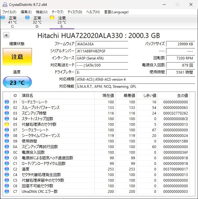The width and height of the screenshot is (198, 199).
Task: Click the previous disk arrow button
Action: click(x=6, y=35)
